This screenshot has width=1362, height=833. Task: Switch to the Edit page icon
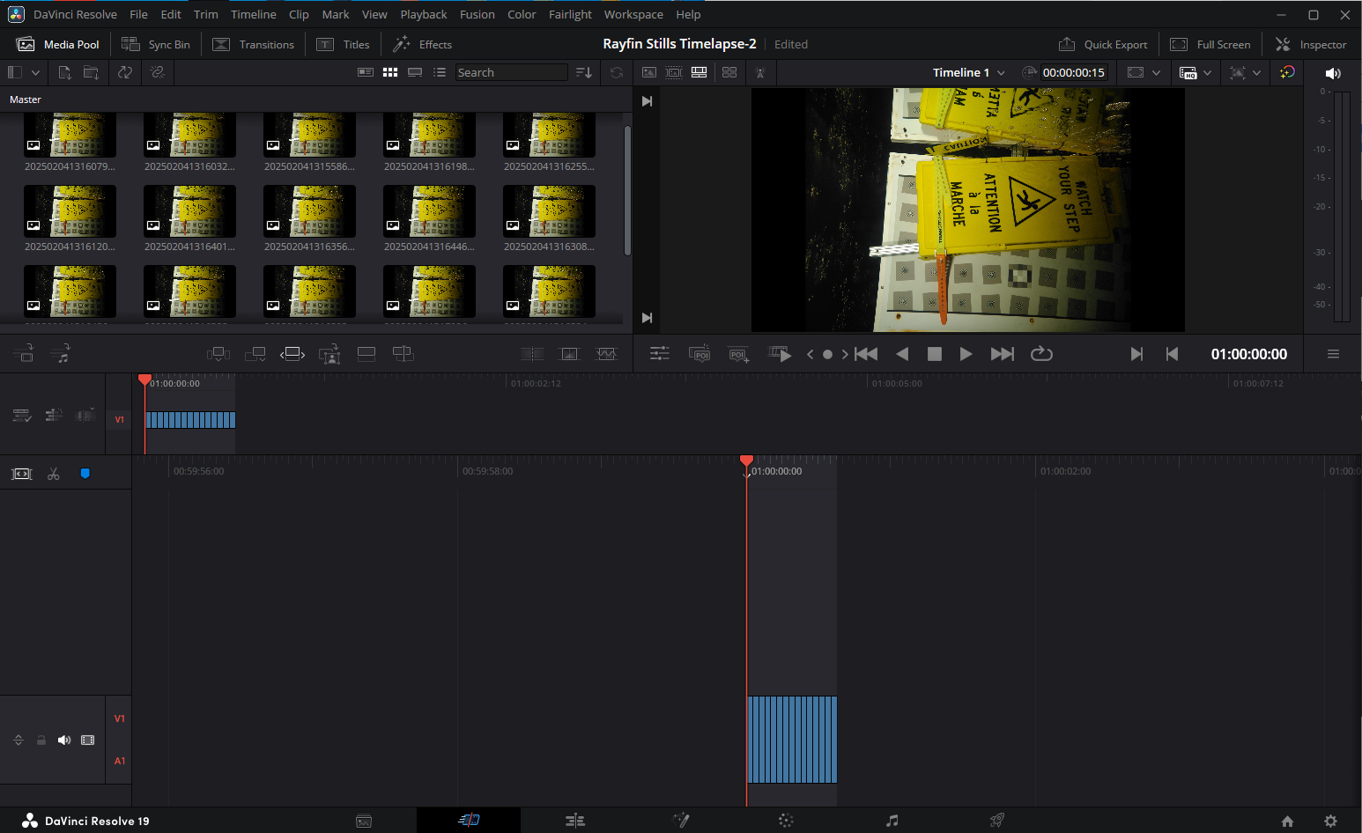[x=574, y=821]
